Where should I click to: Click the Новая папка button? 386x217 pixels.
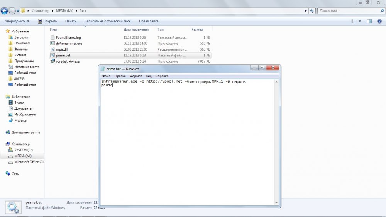pyautogui.click(x=149, y=21)
